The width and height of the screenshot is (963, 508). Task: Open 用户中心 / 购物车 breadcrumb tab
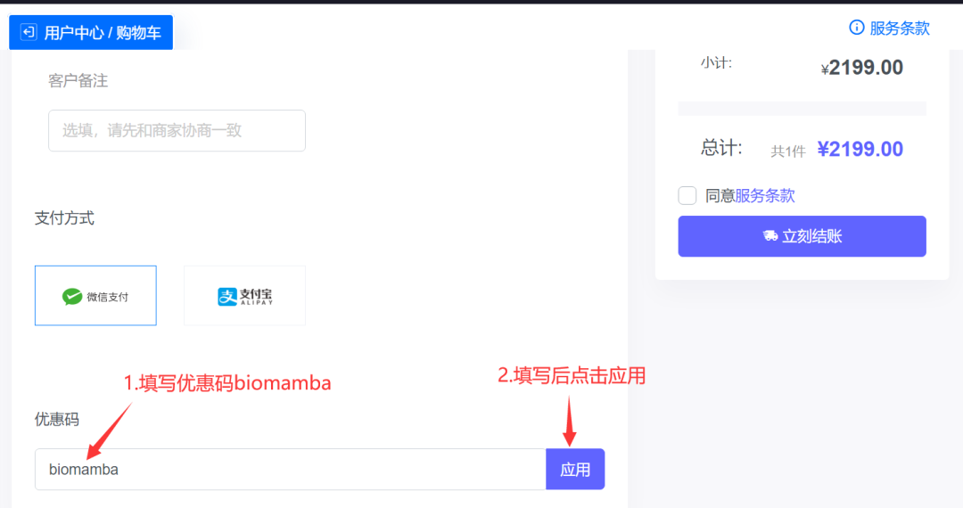pos(91,32)
